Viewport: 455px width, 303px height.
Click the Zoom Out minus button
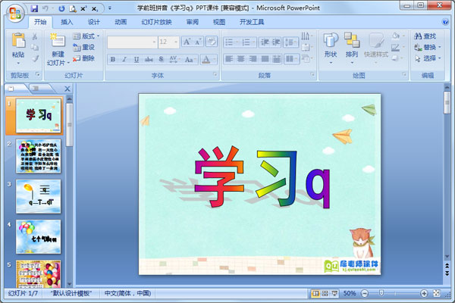tap(365, 293)
